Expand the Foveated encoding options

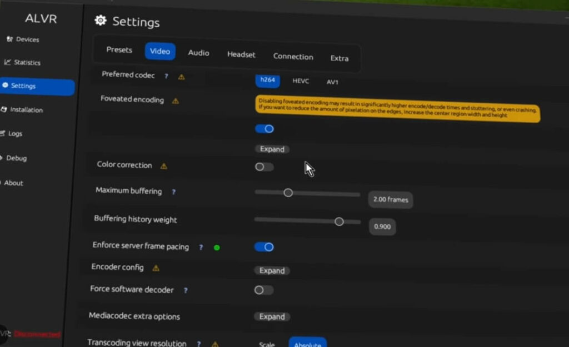272,149
